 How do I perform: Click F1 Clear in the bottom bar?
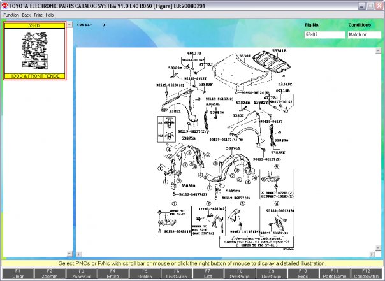pos(18,274)
